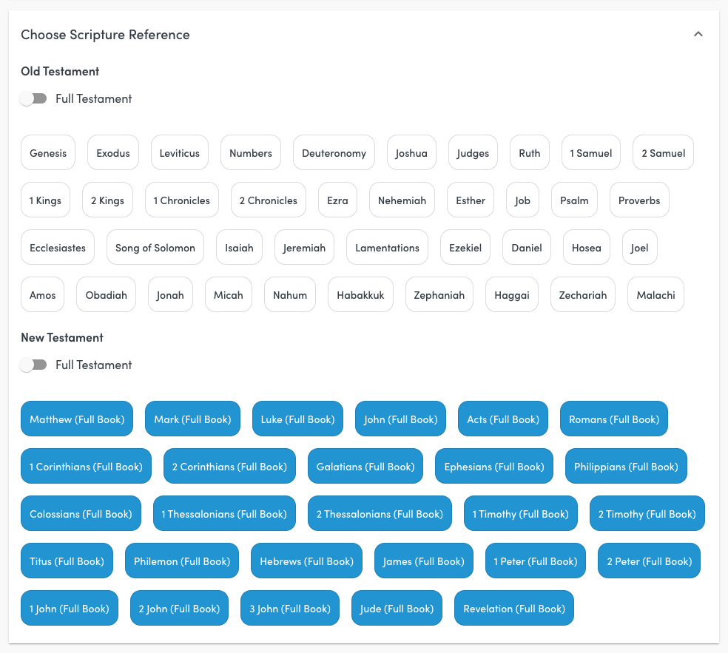Viewport: 728px width, 653px height.
Task: Choose the Judges book
Action: [x=473, y=152]
